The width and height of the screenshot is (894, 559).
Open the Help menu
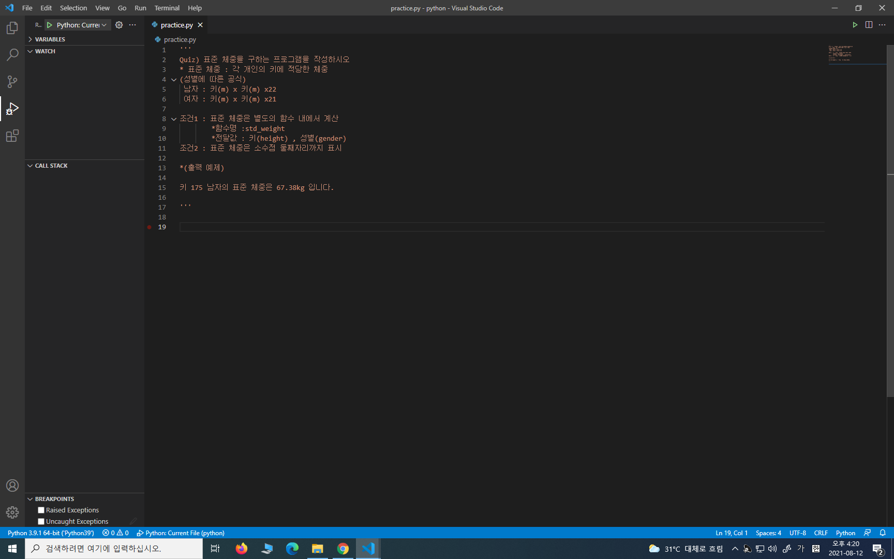[195, 8]
